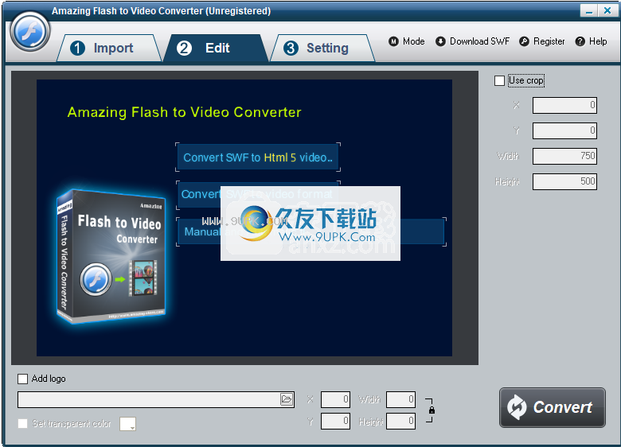Open the Help menu

pyautogui.click(x=591, y=41)
